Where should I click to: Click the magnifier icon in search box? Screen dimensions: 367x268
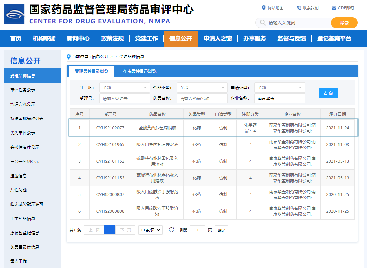[x=262, y=23]
